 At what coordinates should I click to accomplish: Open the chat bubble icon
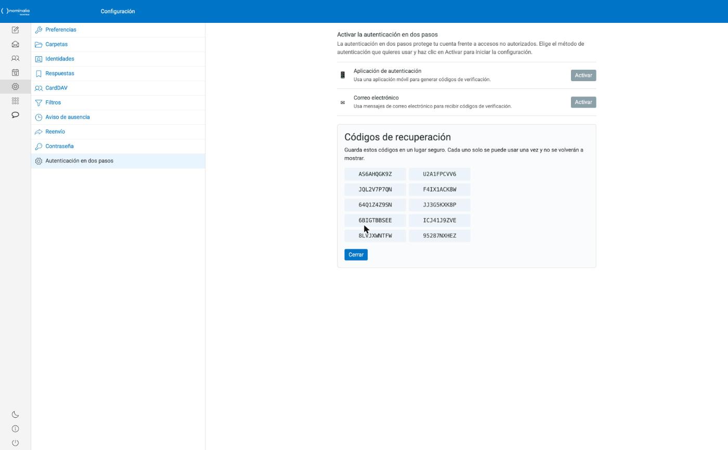[x=15, y=114]
